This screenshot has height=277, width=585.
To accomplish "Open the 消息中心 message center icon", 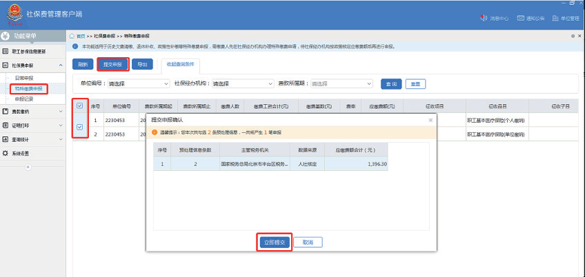I will (x=484, y=18).
